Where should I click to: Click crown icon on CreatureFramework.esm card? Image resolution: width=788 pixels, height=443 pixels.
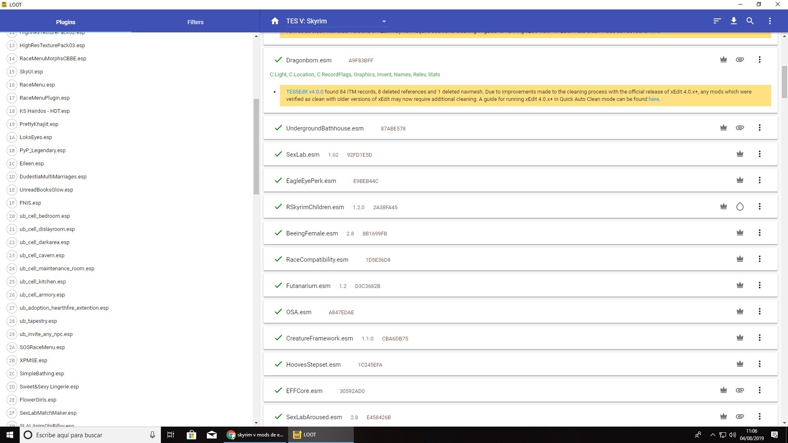tap(740, 338)
